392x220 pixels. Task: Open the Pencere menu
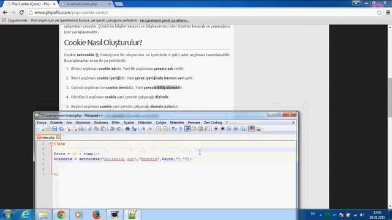pos(194,122)
